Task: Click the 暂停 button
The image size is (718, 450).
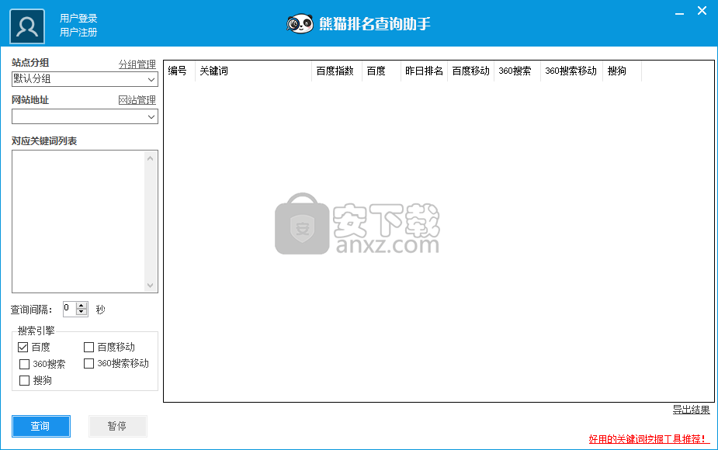Action: [118, 426]
